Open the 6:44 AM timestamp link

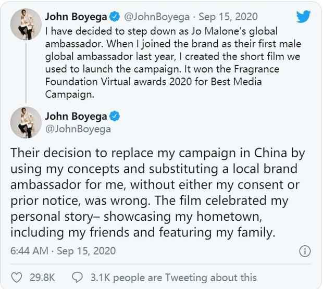[x=63, y=251]
